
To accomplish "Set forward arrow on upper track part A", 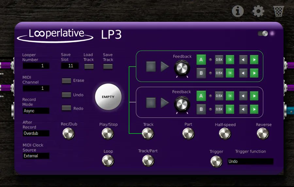I will point(254,60).
